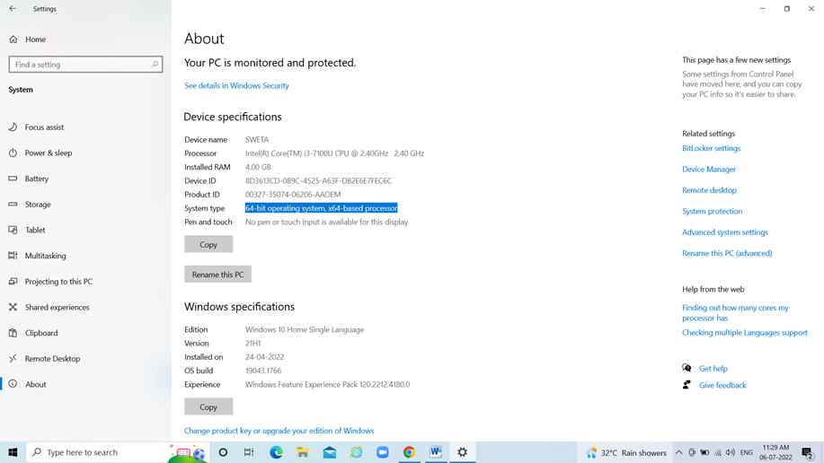Open the taskbar clock showing 11:29 AM
This screenshot has height=463, width=824.
pos(775,452)
